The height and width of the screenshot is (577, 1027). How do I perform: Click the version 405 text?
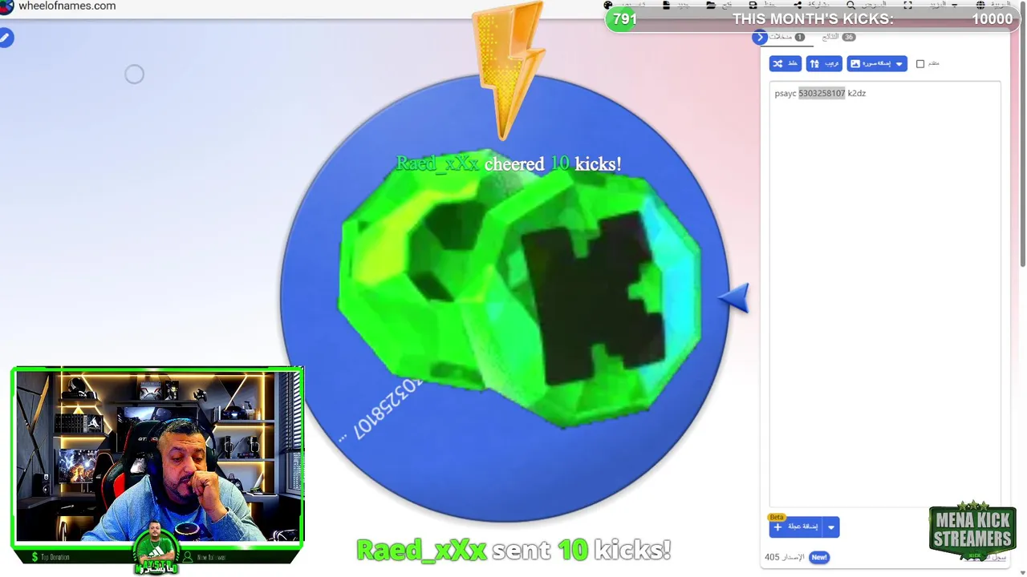coord(784,557)
